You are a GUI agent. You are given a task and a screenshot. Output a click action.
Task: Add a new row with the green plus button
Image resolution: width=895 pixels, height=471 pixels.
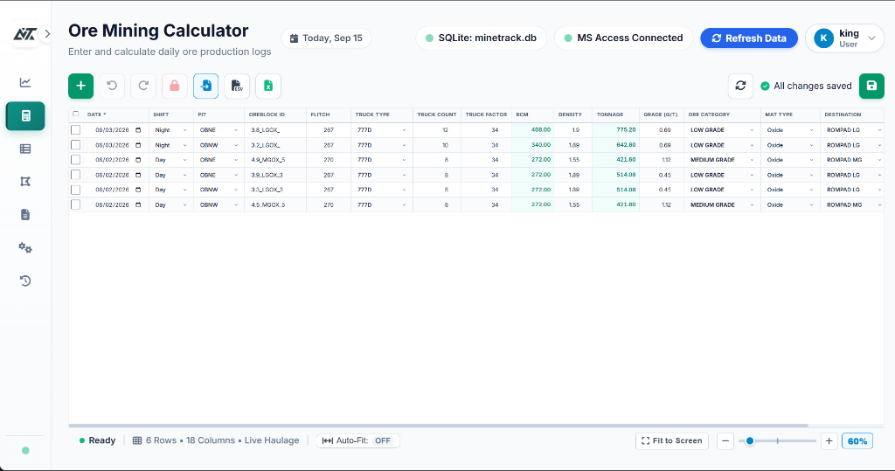click(x=81, y=87)
